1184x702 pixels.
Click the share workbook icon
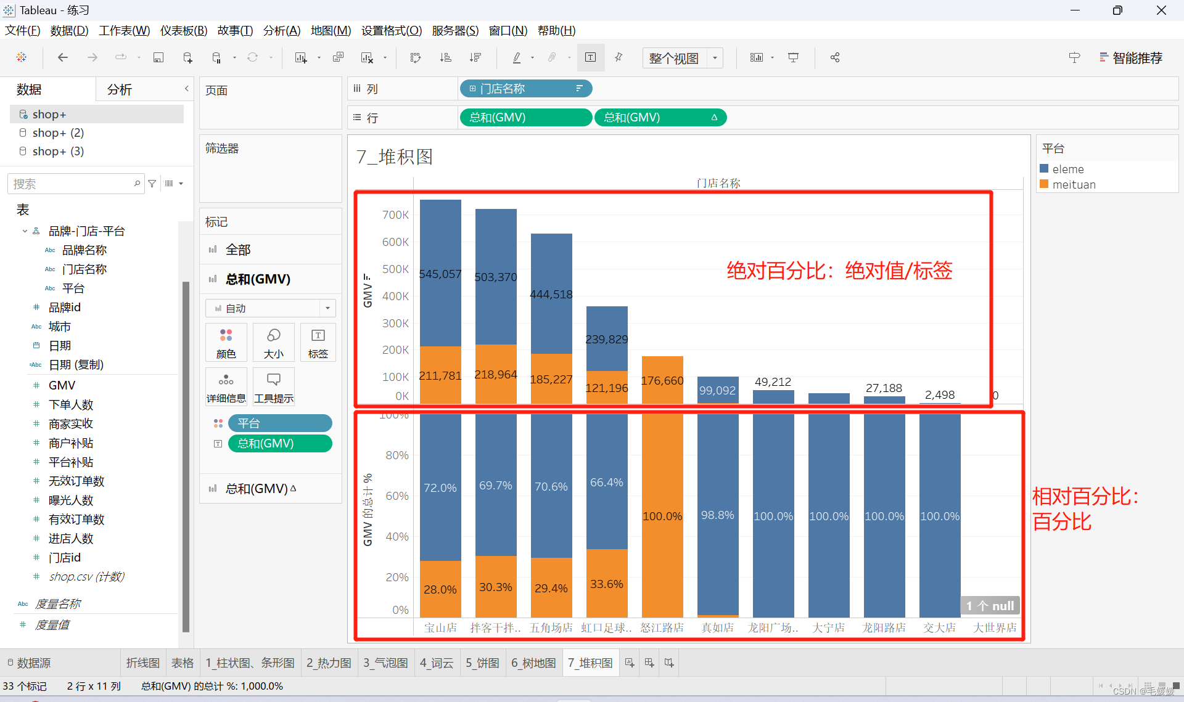835,57
